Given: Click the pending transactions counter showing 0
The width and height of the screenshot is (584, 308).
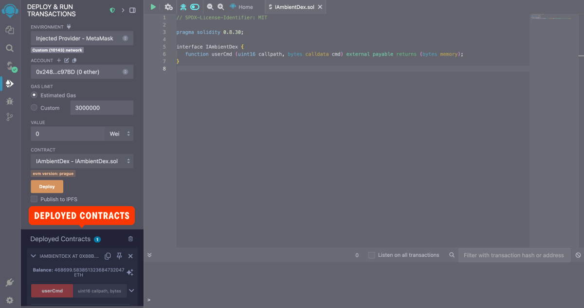Looking at the screenshot, I should pyautogui.click(x=357, y=255).
